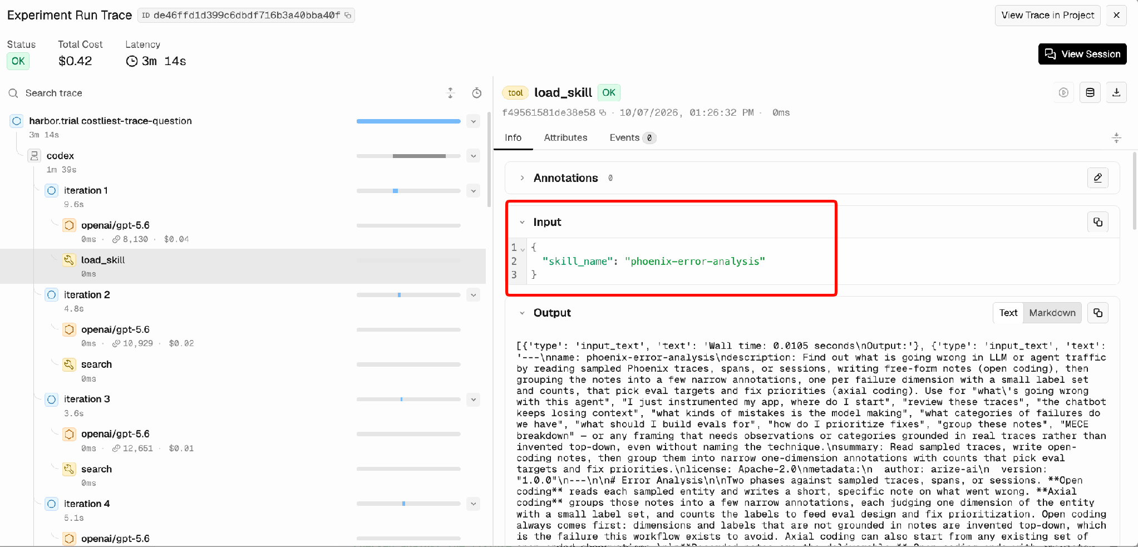This screenshot has height=547, width=1138.
Task: Click the tool badge beside load_skill title
Action: (x=515, y=93)
